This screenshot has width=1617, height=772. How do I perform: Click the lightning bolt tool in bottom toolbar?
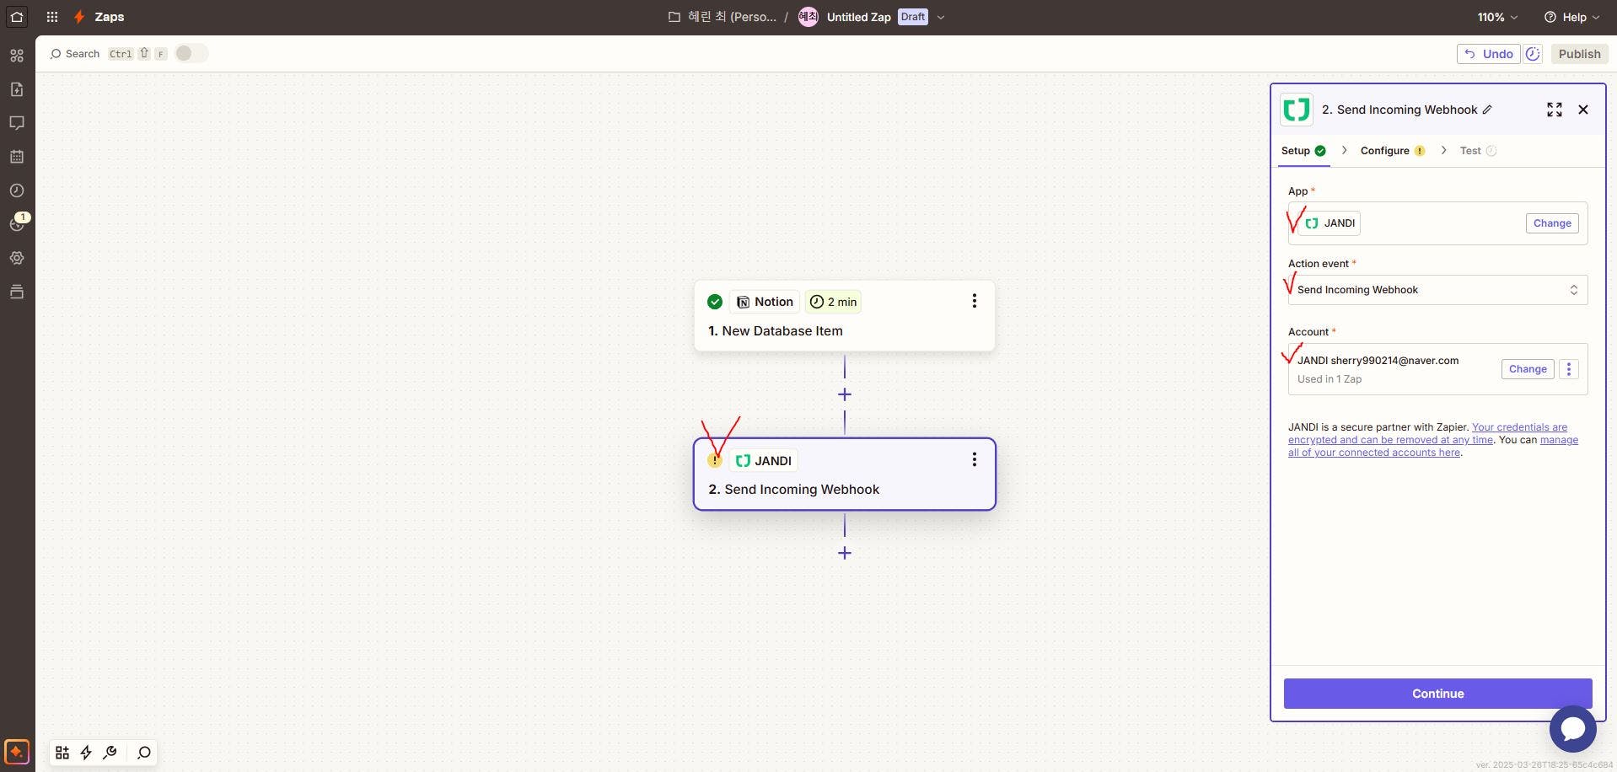[86, 753]
